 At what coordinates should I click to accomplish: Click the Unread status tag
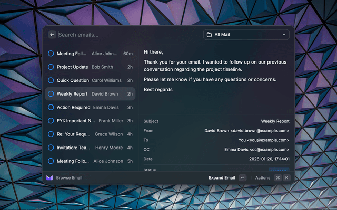pos(279,169)
